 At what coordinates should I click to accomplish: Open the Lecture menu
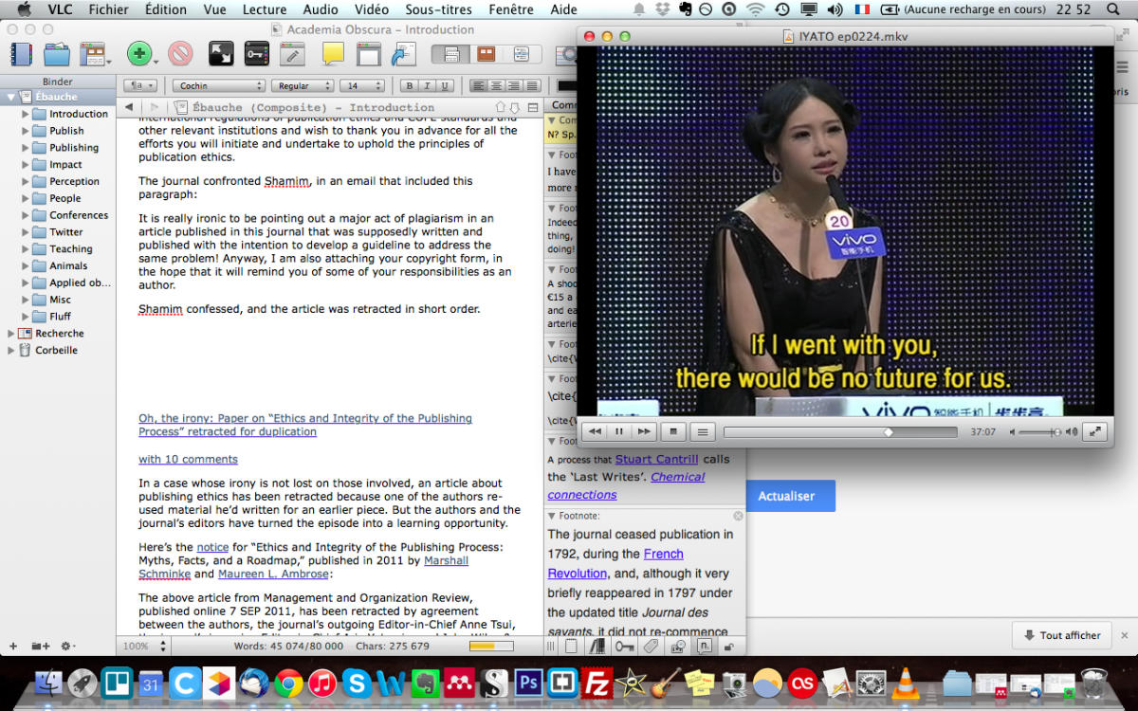(x=265, y=9)
